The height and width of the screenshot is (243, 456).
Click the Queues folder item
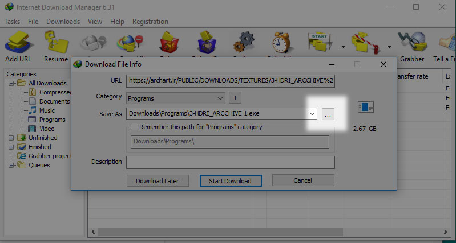pyautogui.click(x=34, y=165)
